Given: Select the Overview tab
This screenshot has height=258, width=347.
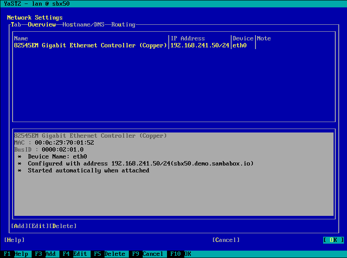Looking at the screenshot, I should coord(42,25).
